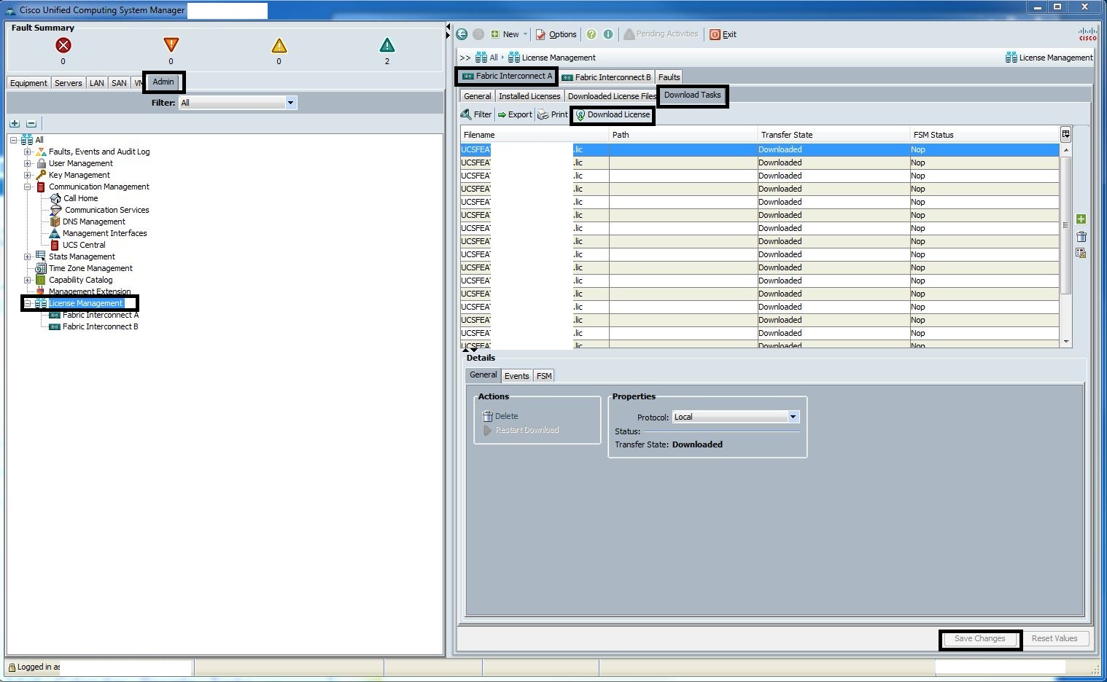Click Delete action link
This screenshot has width=1107, height=682.
500,417
